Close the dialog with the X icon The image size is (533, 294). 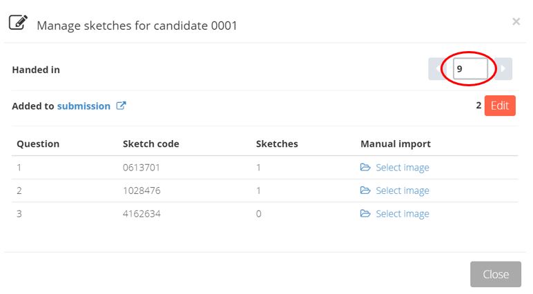[x=516, y=21]
